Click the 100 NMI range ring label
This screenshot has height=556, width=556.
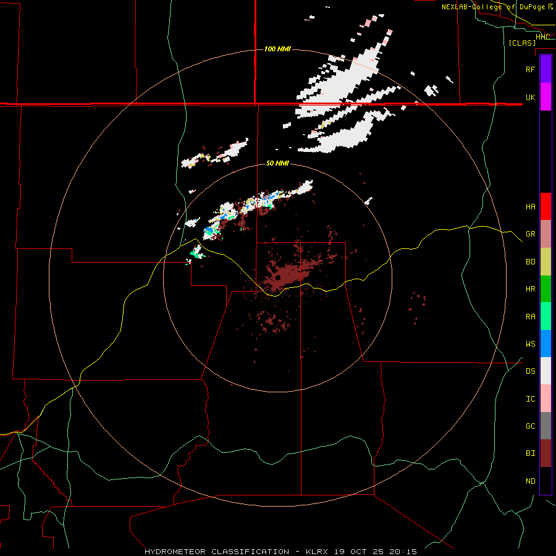(277, 49)
